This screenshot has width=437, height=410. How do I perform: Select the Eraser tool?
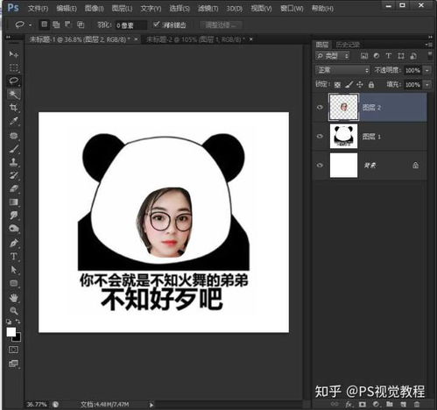(13, 188)
